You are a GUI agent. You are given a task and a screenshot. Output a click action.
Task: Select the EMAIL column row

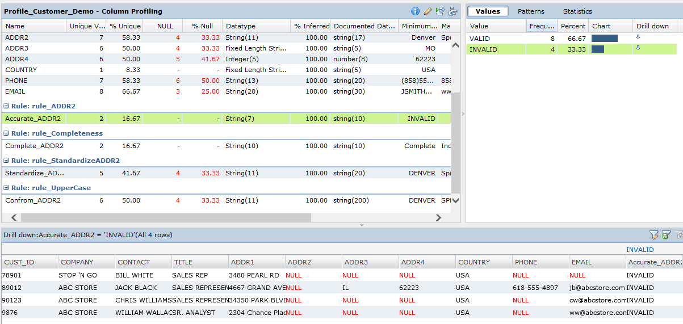point(227,91)
